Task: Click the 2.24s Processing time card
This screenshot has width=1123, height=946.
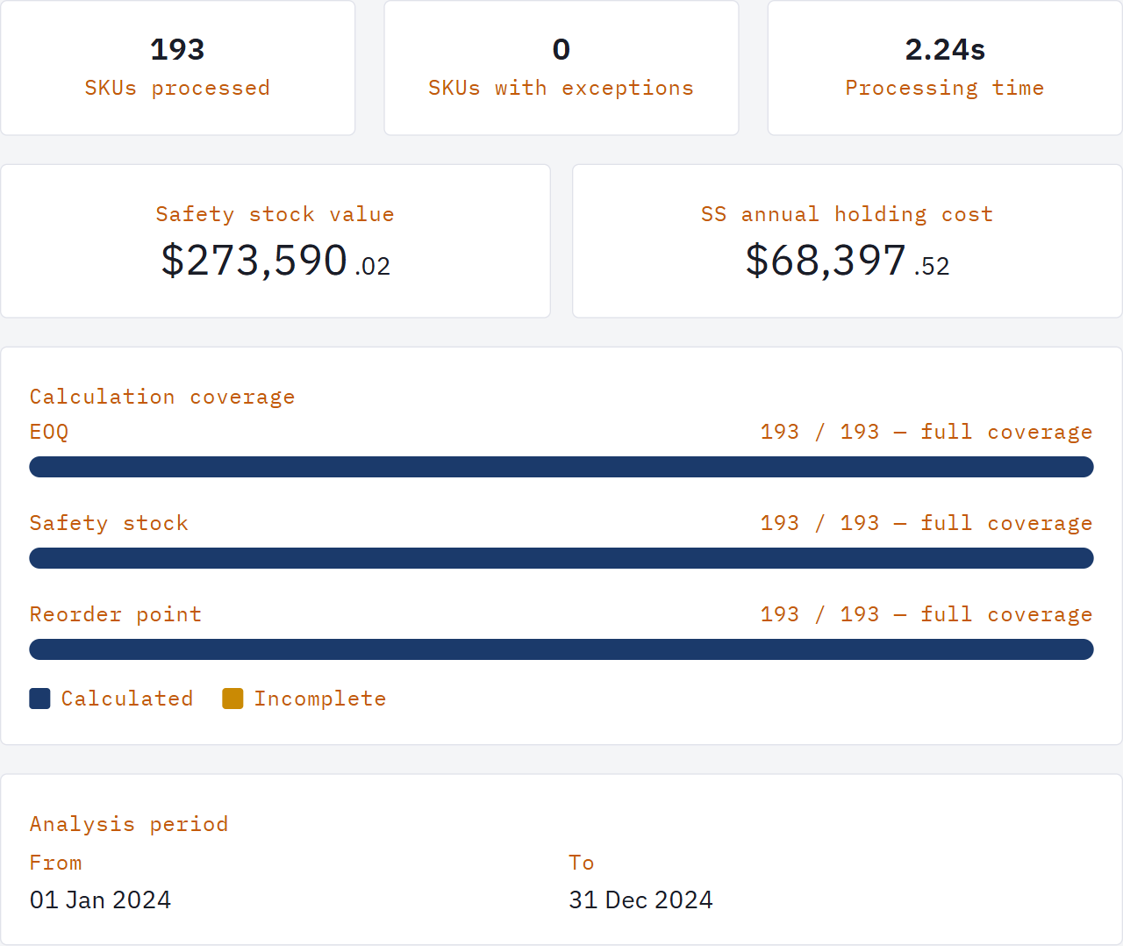Action: [x=945, y=68]
